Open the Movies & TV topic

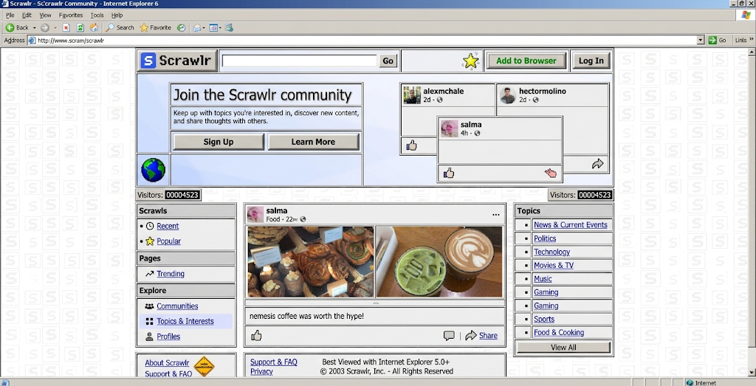pos(554,266)
